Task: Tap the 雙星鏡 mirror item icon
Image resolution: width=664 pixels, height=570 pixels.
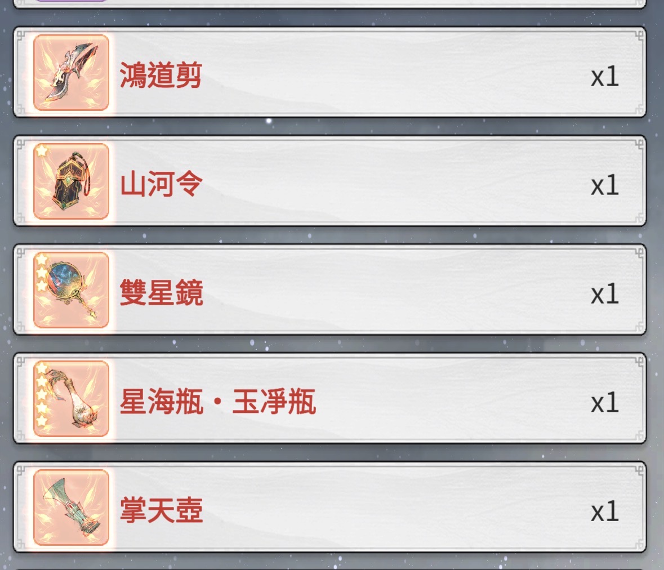Action: [71, 290]
